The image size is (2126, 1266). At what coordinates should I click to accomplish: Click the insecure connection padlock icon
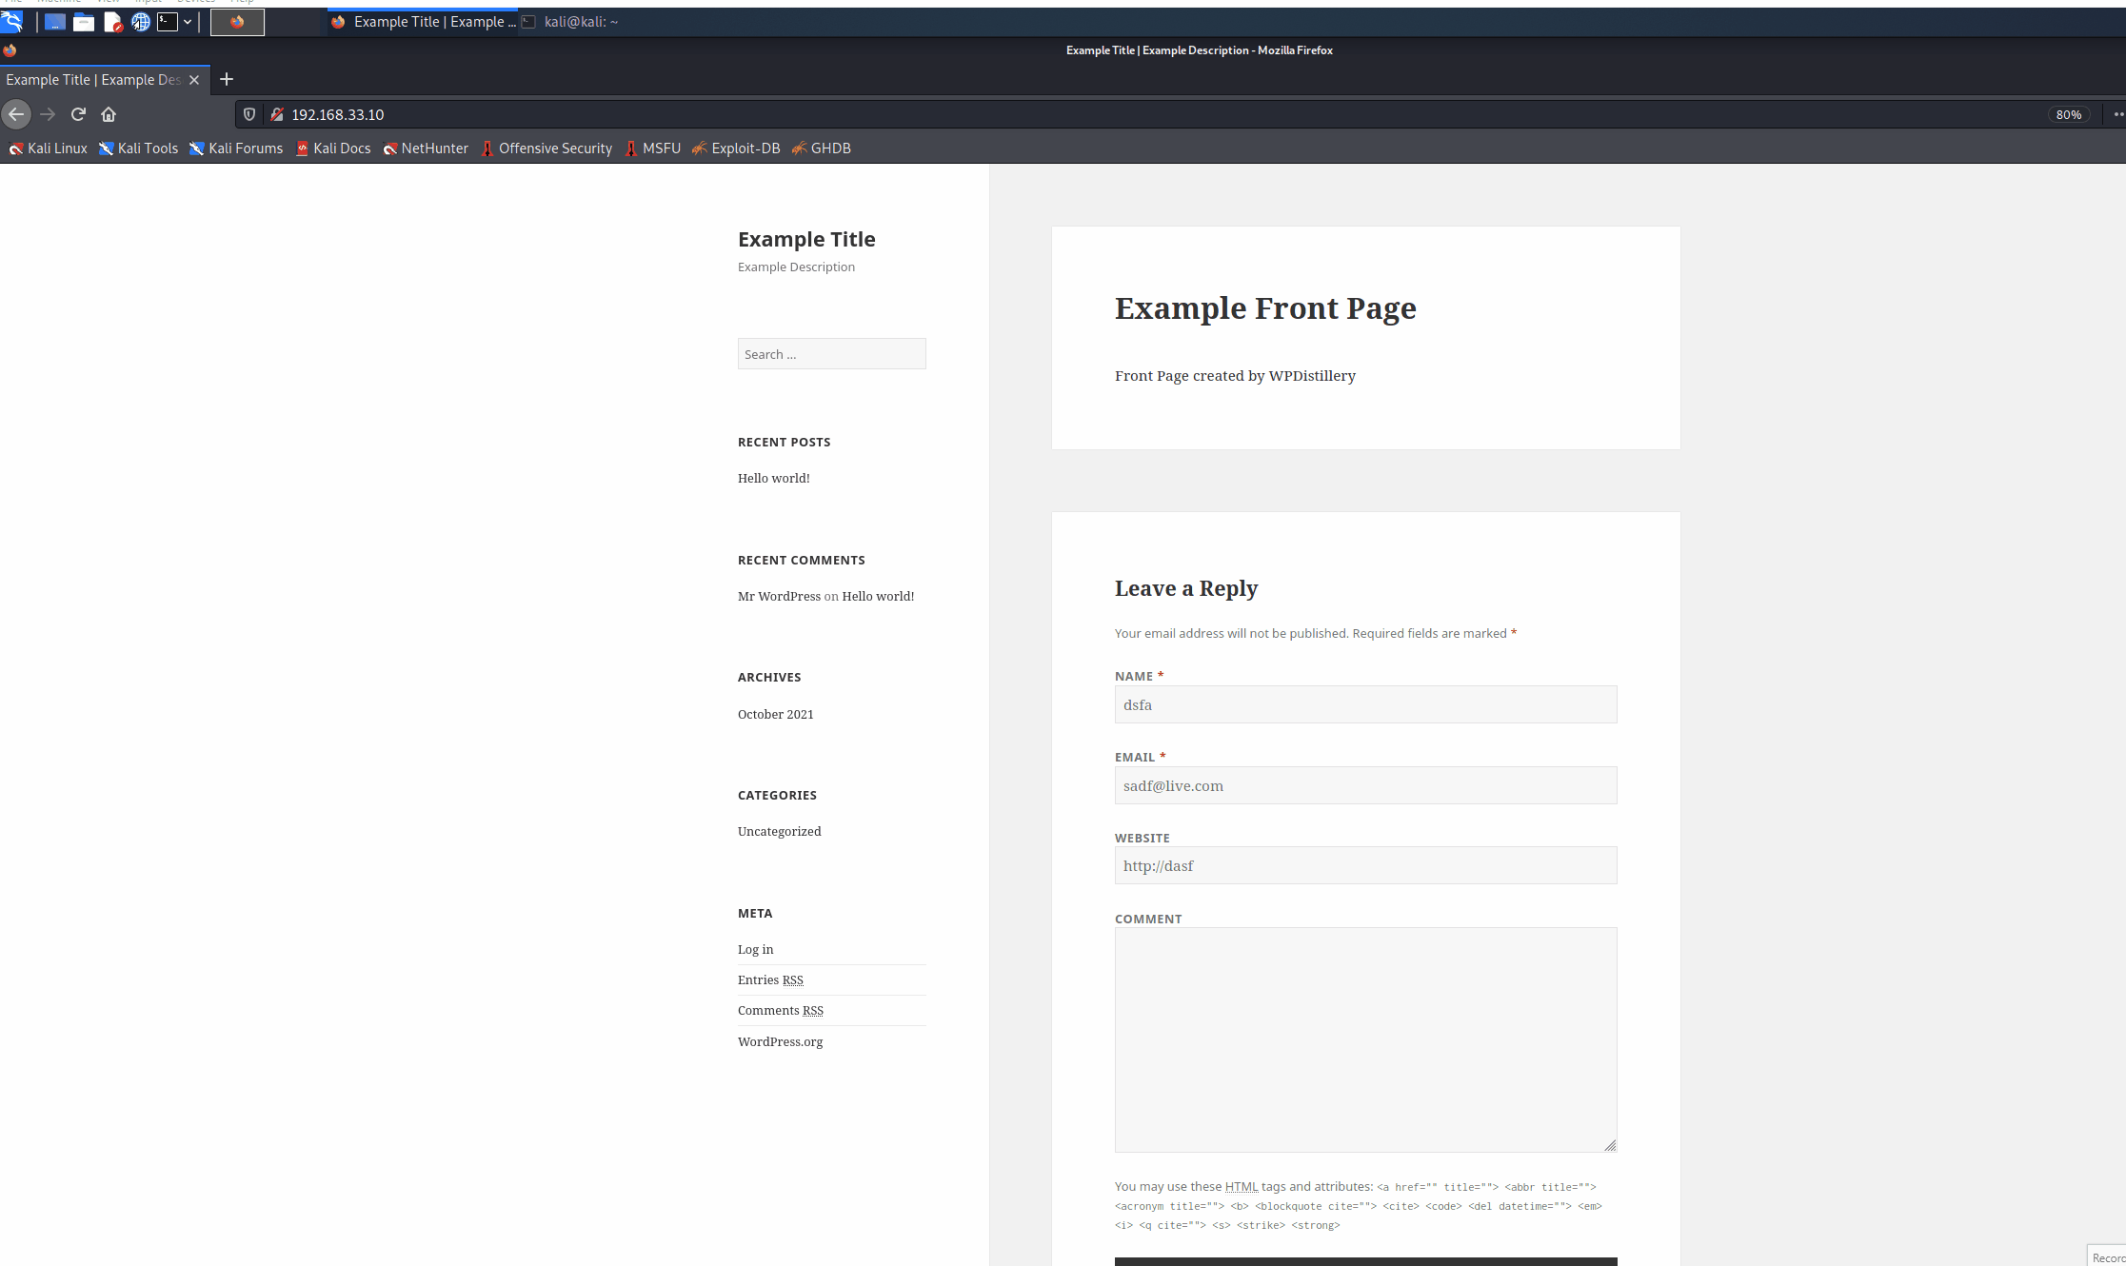[277, 114]
